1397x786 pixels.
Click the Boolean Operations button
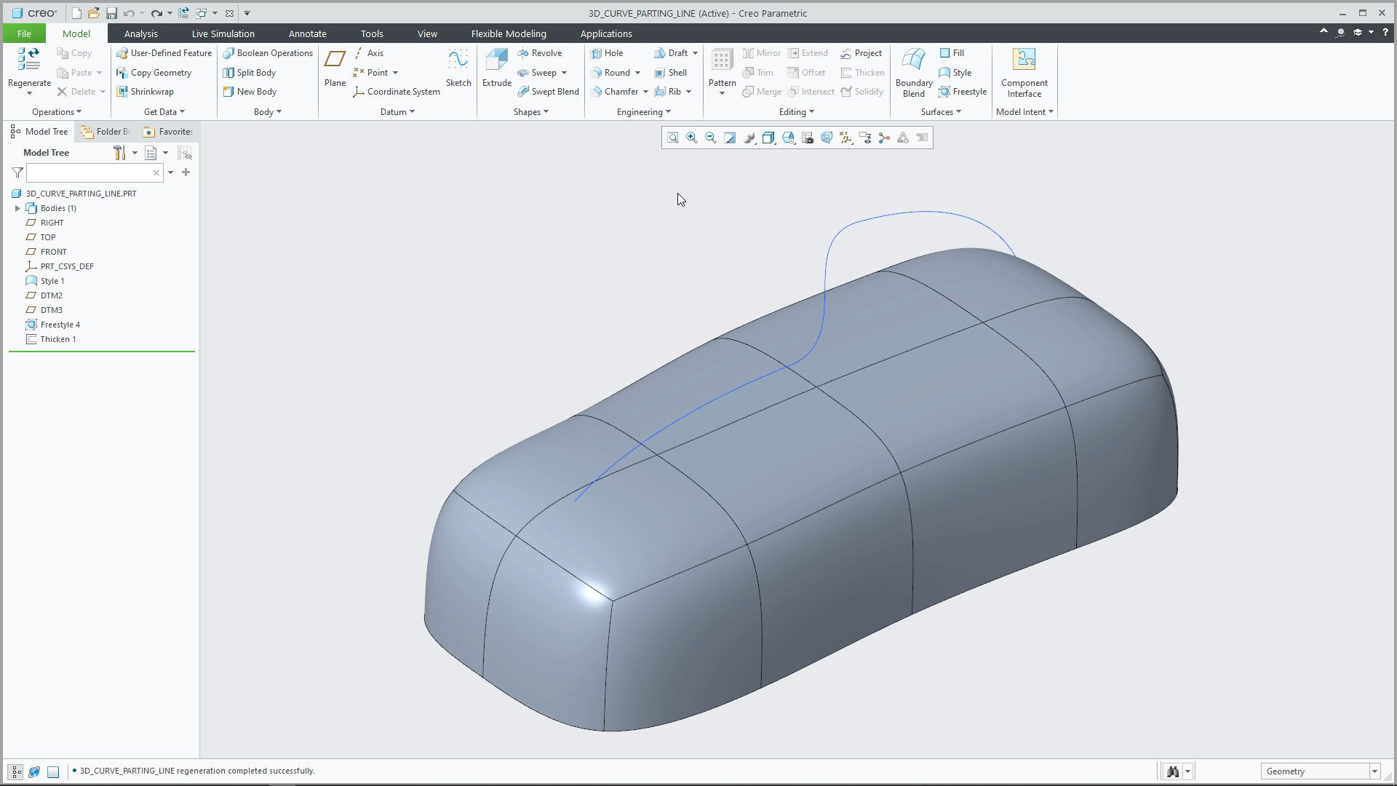point(268,53)
